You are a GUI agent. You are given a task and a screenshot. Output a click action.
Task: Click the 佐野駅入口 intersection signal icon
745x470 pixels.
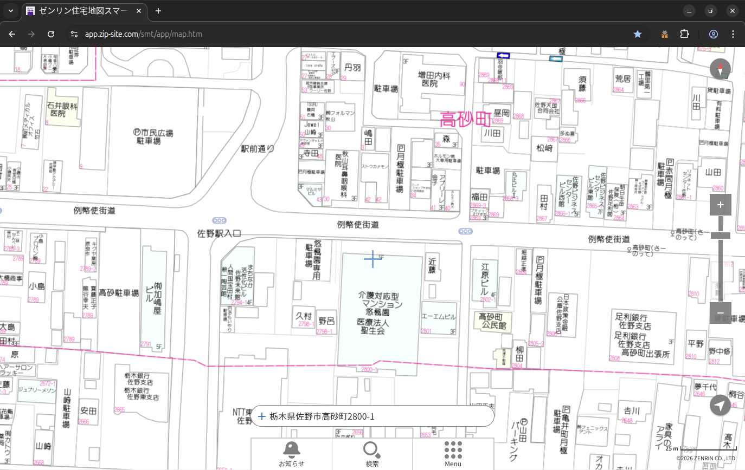219,220
